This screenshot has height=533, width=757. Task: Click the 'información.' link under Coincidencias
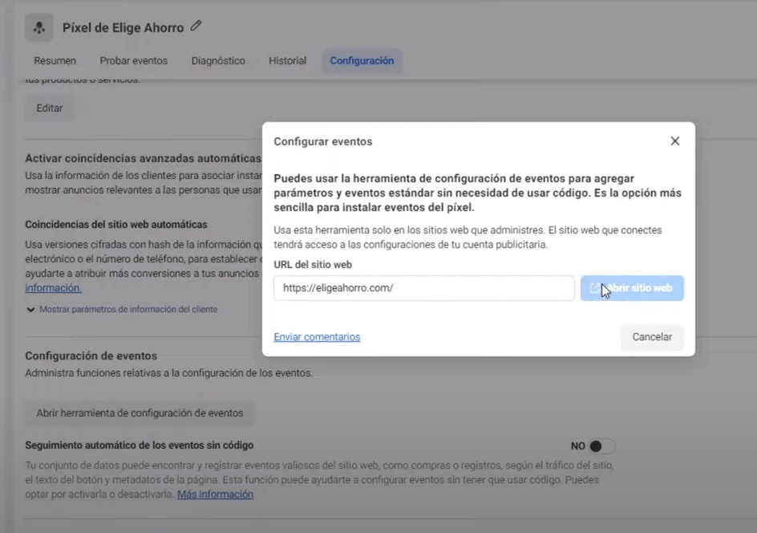[53, 288]
